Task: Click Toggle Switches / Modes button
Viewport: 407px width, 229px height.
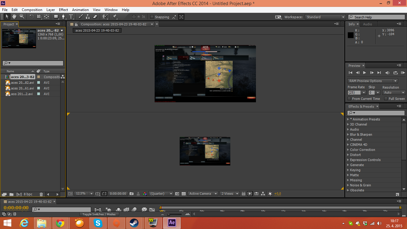Action: pos(99,214)
